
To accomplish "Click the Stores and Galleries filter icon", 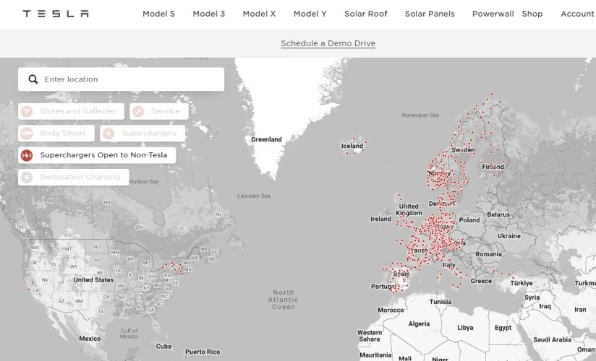I will [x=27, y=111].
